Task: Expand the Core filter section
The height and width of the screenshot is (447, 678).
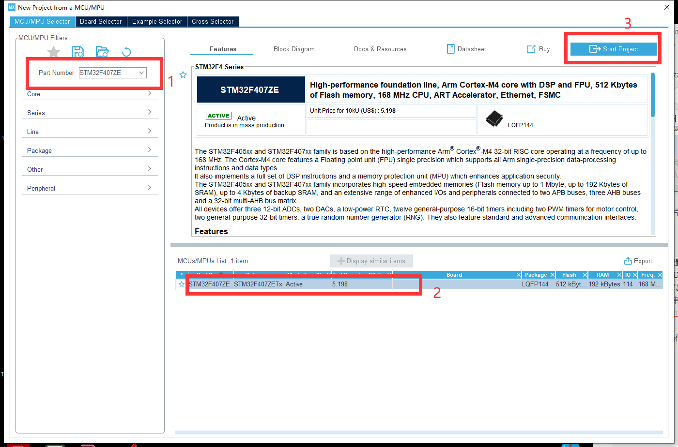Action: click(90, 94)
